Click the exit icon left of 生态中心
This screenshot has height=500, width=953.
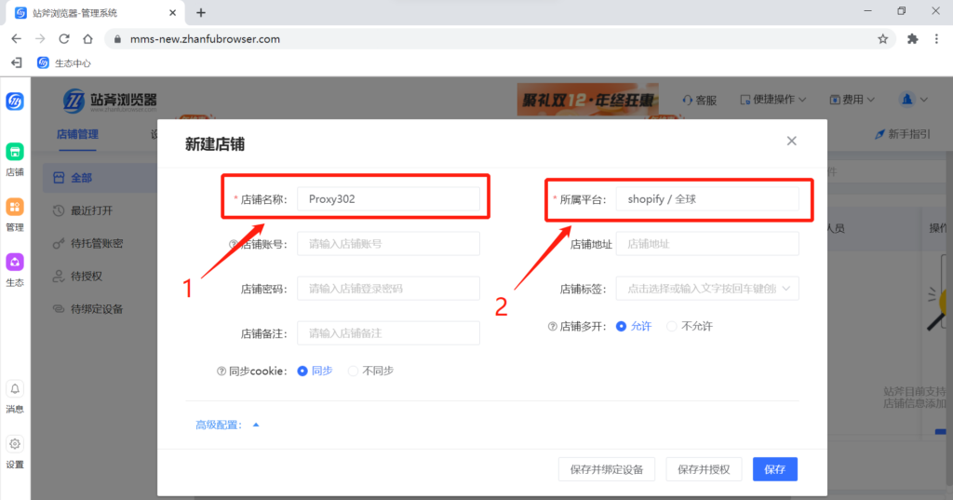(17, 62)
